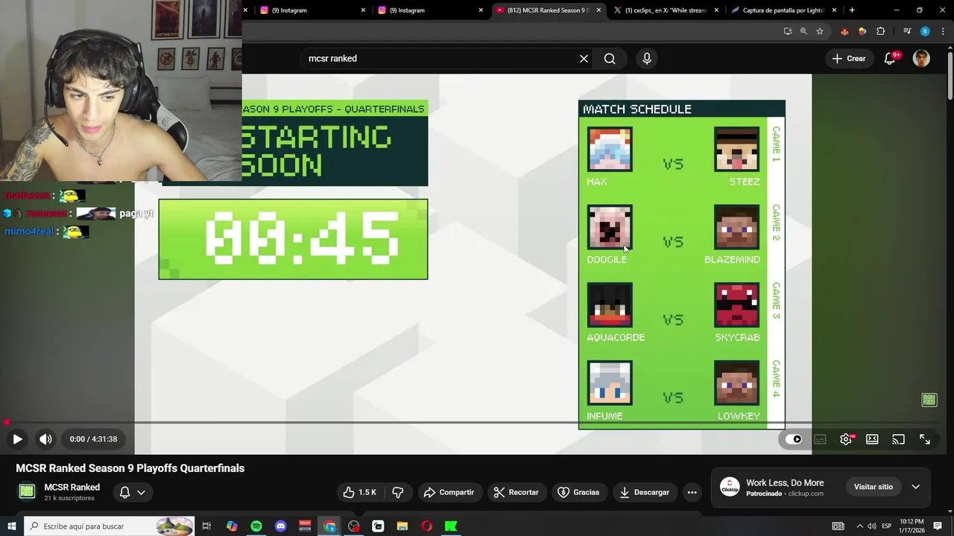The height and width of the screenshot is (536, 954).
Task: Open more actions three-dot menu
Action: [x=692, y=492]
